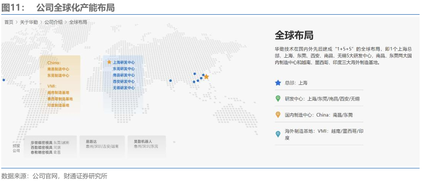Select 西安研发中心 in the blue panel
Viewport: 422px width, 183px height.
124,81
